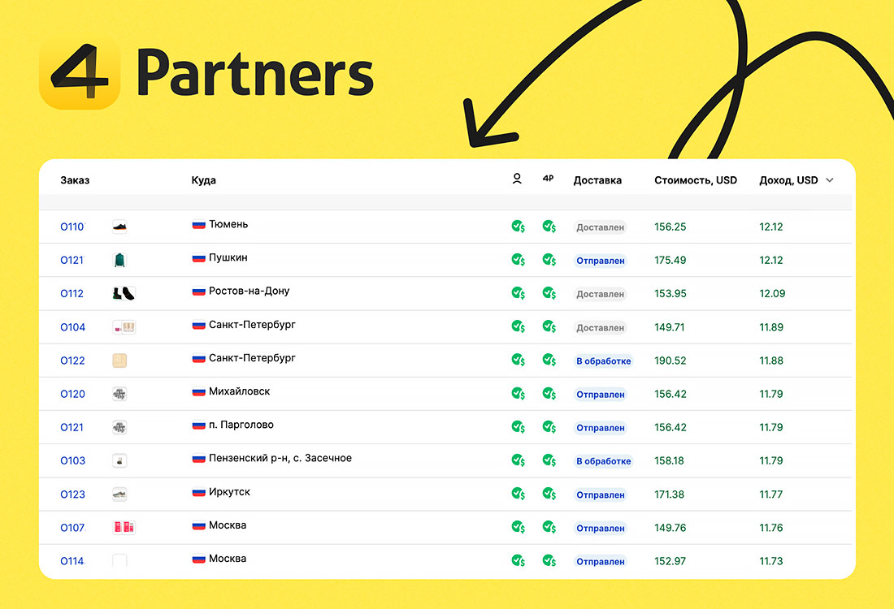Viewport: 894px width, 609px height.
Task: Expand the Доход, USD sort chevron
Action: 830,180
